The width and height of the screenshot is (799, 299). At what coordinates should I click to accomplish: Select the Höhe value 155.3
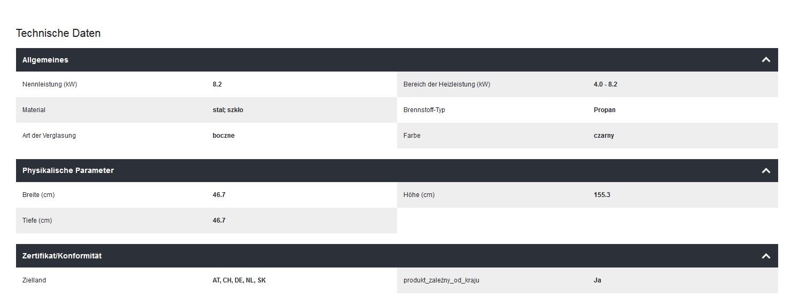[602, 195]
